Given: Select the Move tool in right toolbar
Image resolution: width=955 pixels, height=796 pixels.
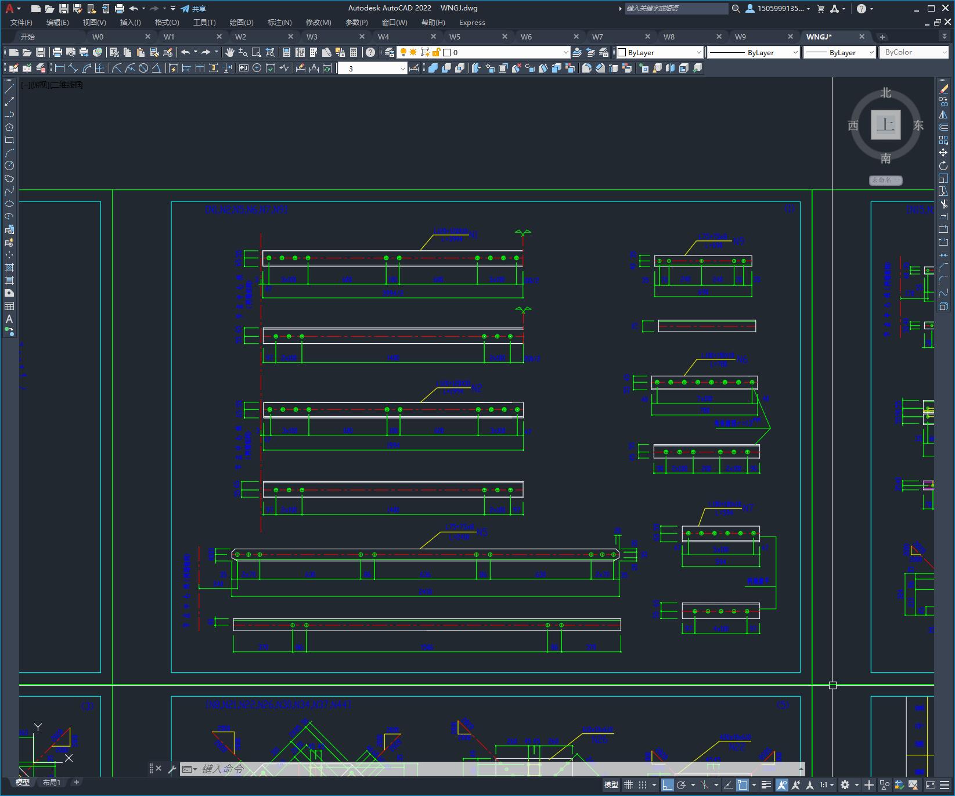Looking at the screenshot, I should [943, 153].
